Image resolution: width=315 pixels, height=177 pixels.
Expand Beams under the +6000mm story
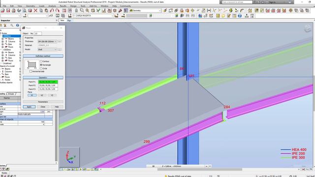tap(2, 39)
